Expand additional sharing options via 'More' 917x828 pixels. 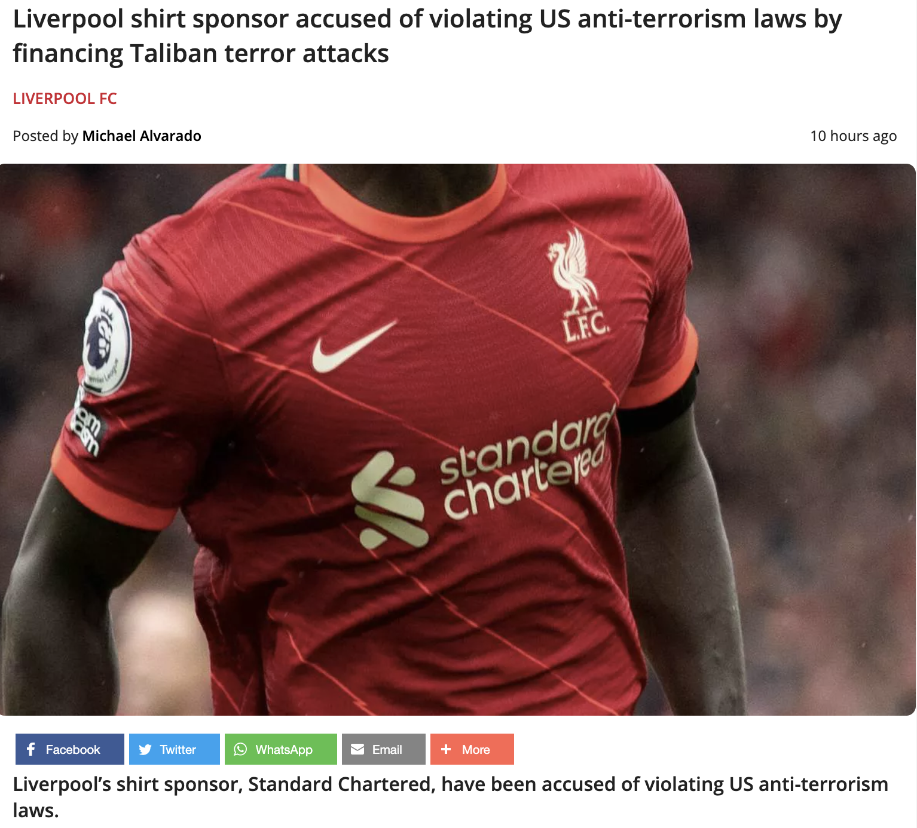click(x=472, y=749)
